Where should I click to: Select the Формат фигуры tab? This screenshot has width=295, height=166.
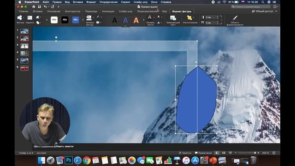tap(182, 11)
